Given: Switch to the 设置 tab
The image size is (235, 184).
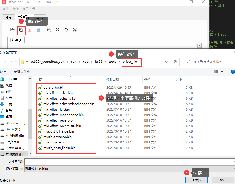Looking at the screenshot, I should point(8,17).
